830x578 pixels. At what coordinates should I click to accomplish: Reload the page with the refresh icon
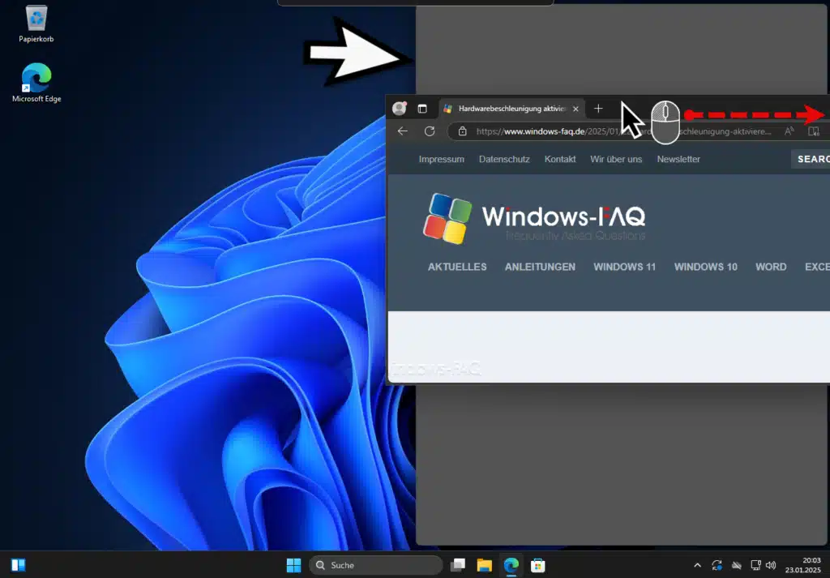[429, 131]
